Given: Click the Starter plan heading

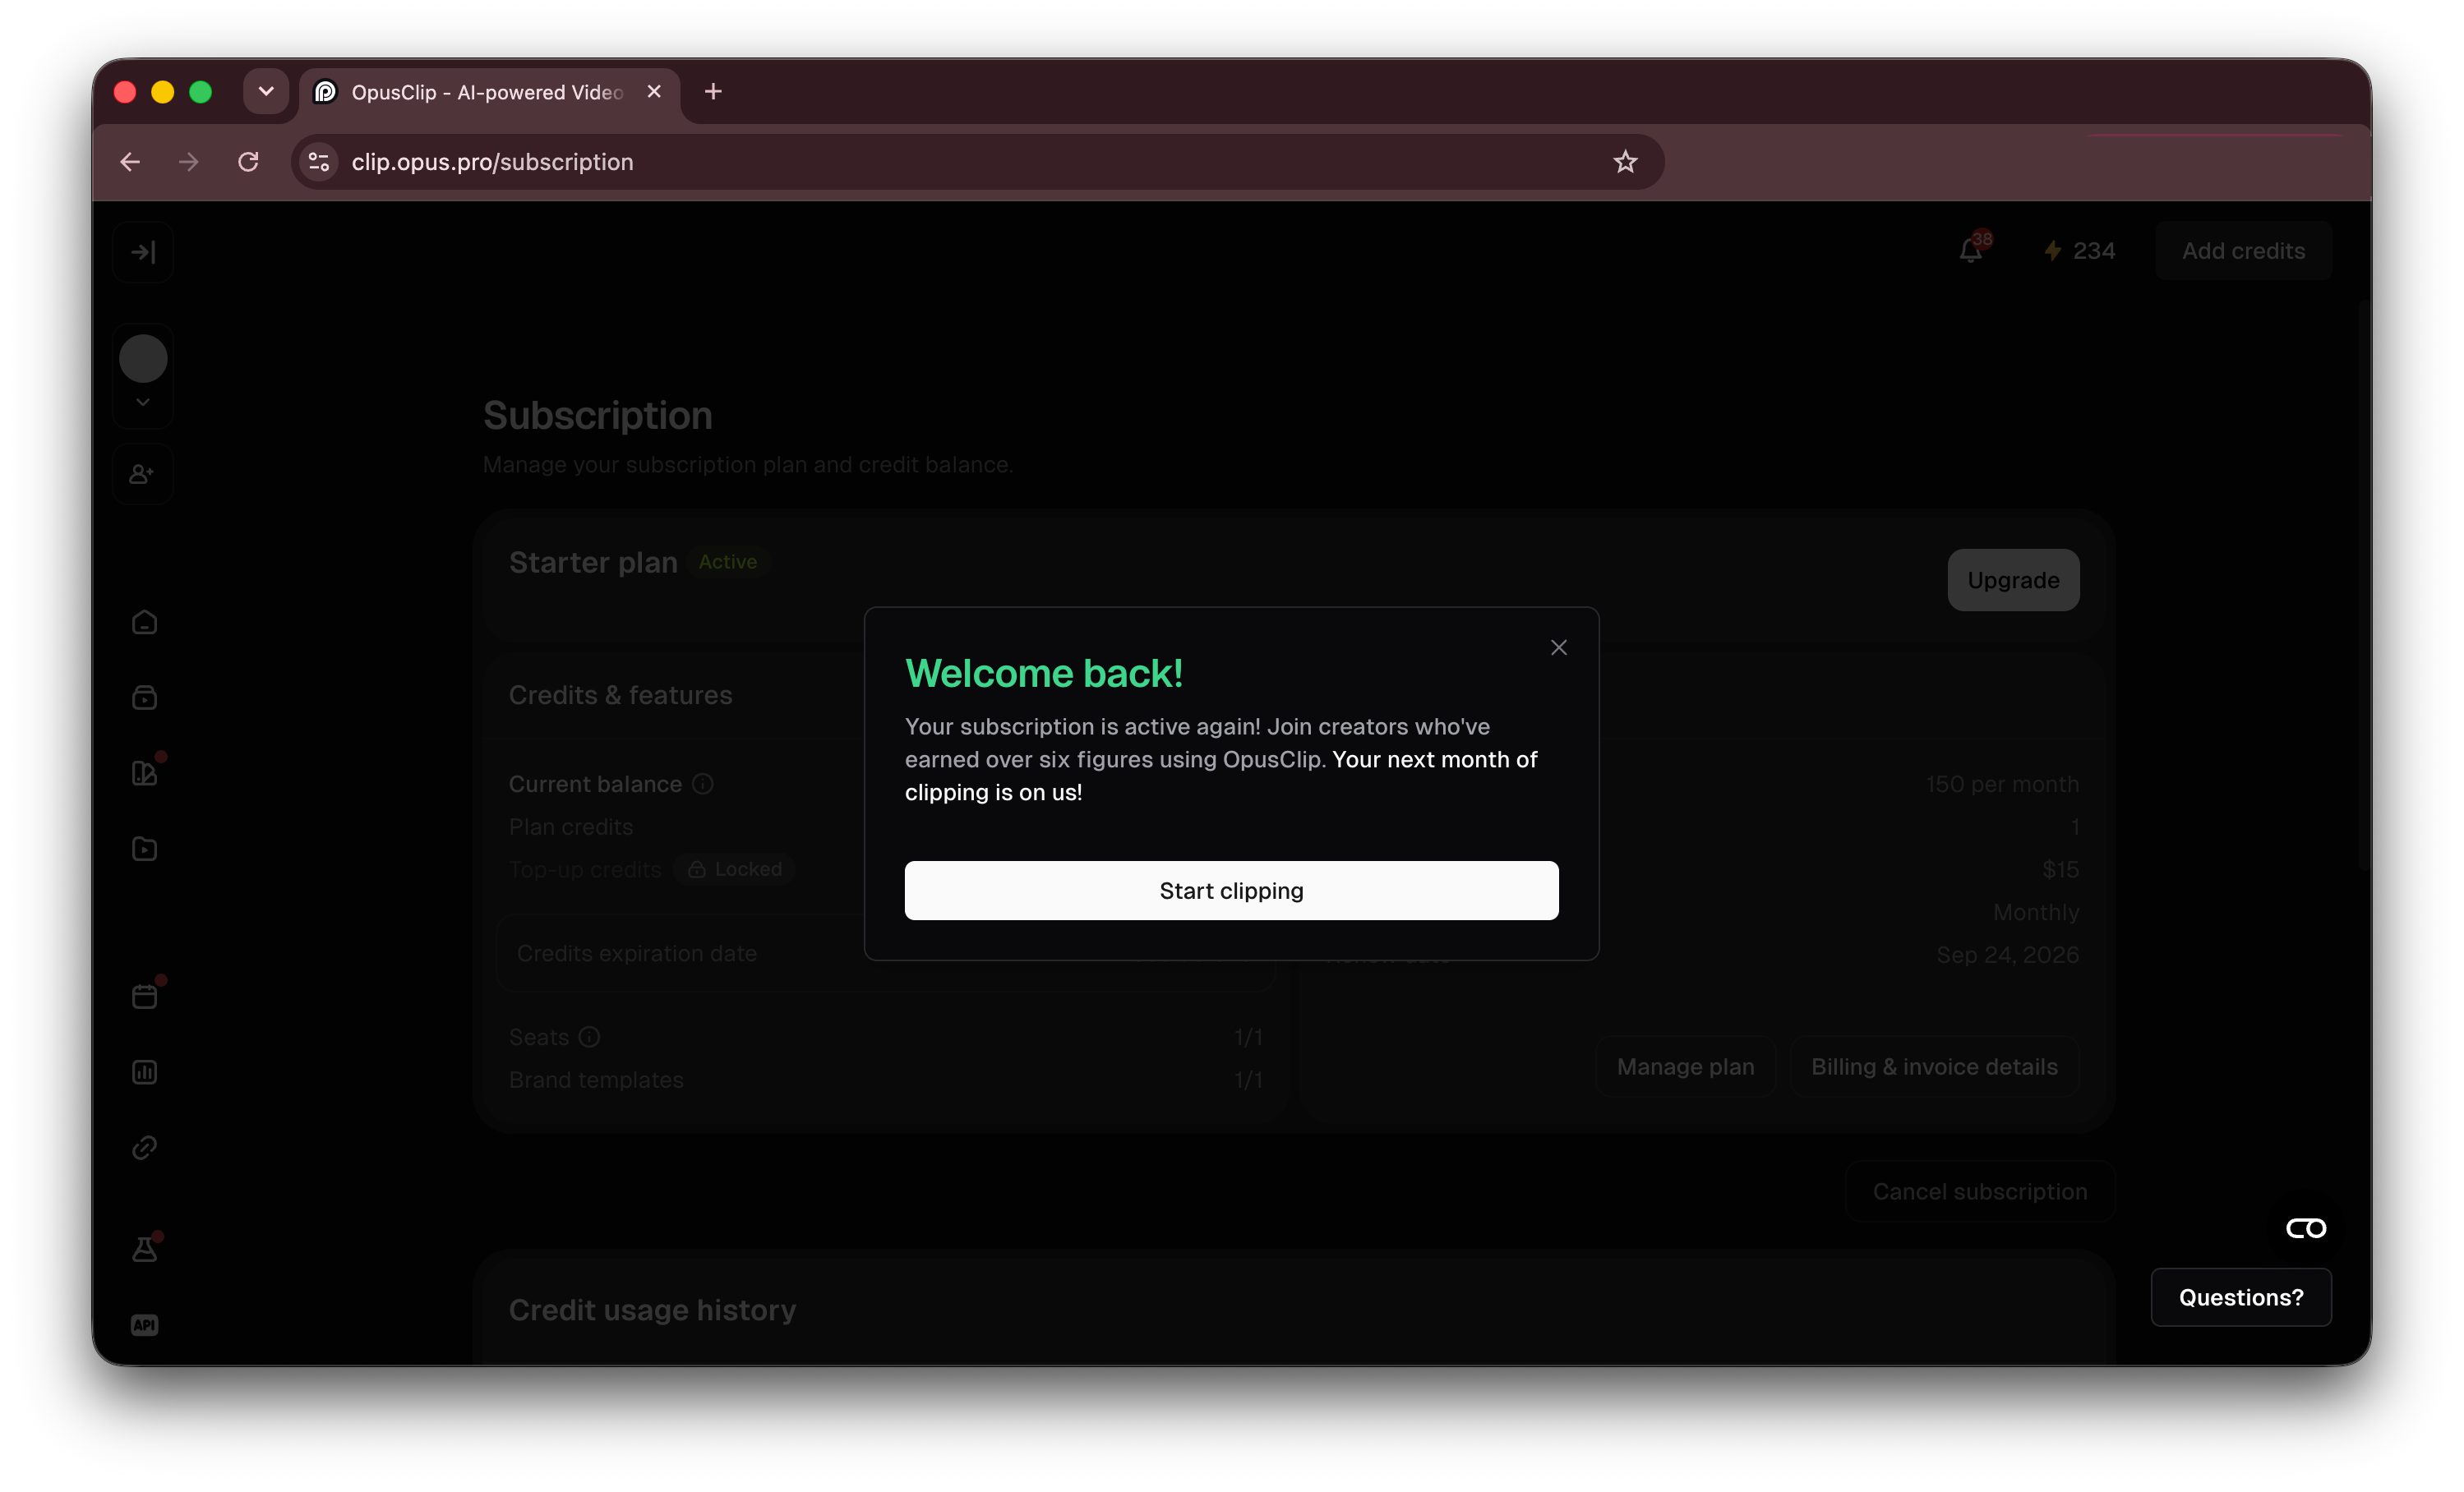Looking at the screenshot, I should click(593, 563).
